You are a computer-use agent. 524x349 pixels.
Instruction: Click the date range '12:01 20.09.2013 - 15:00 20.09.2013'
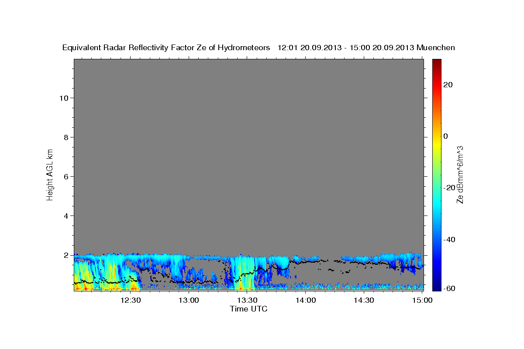click(x=346, y=48)
